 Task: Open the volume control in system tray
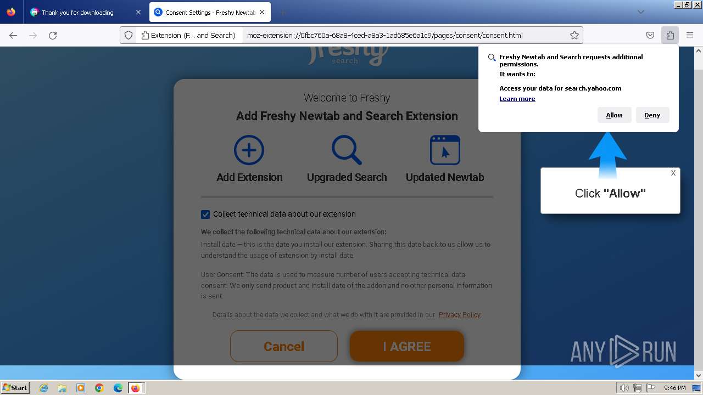pos(624,388)
